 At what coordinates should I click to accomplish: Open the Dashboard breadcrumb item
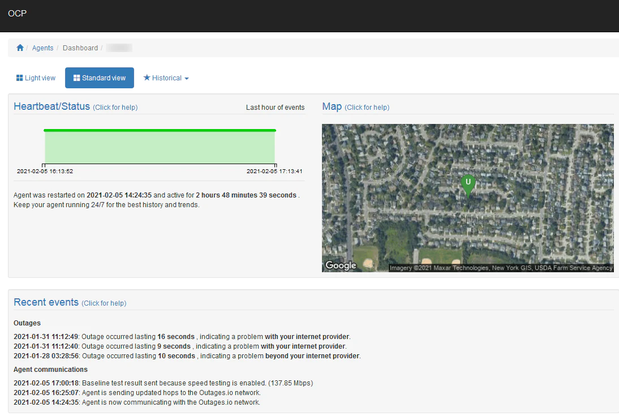click(x=80, y=48)
